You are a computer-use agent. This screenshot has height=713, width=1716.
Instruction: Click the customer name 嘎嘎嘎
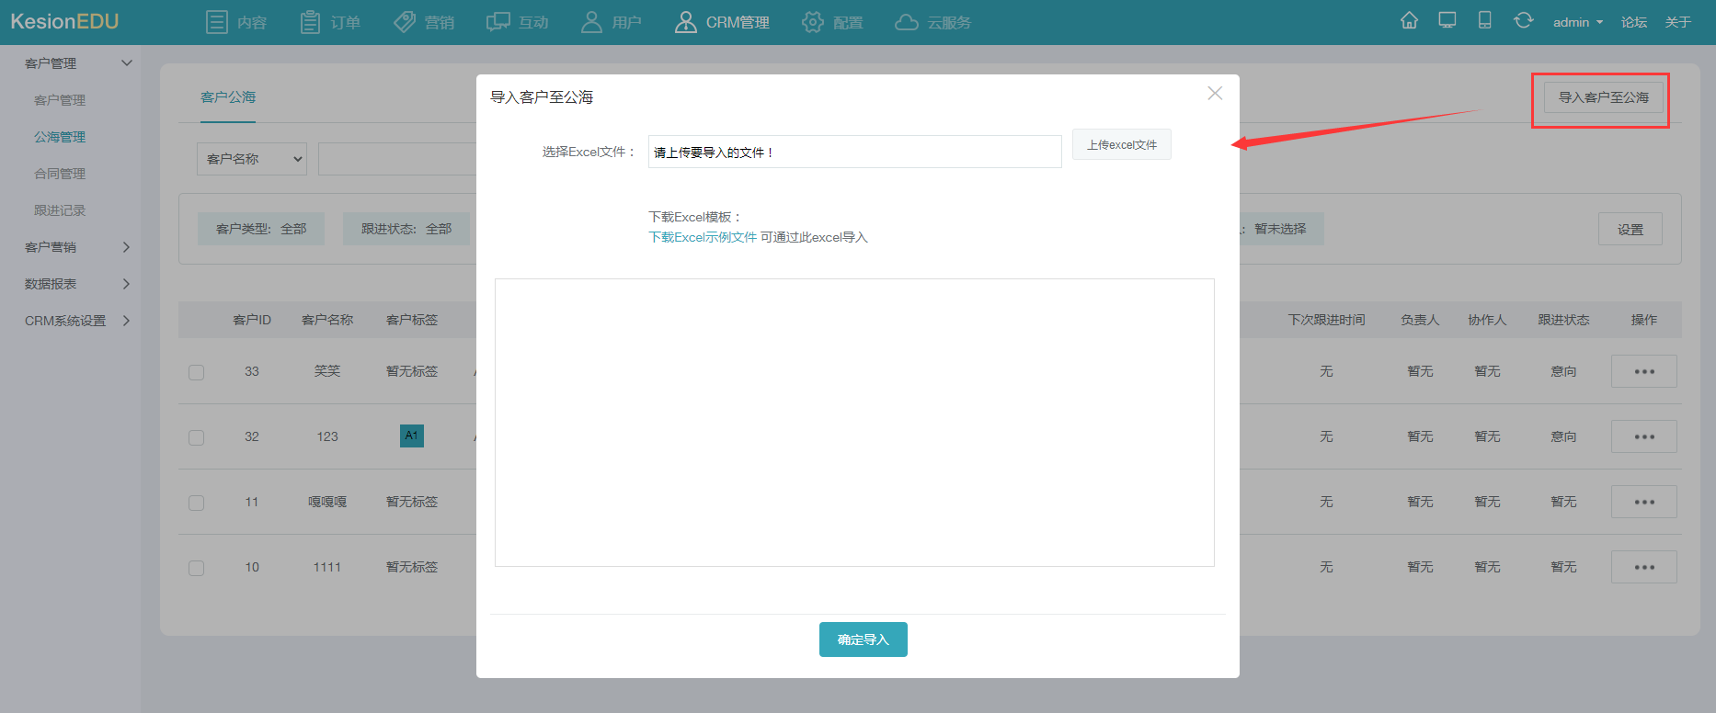coord(327,502)
